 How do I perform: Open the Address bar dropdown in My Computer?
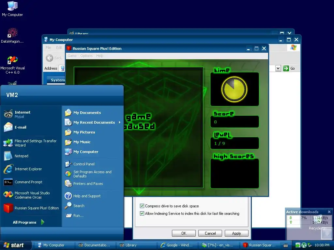click(x=278, y=68)
